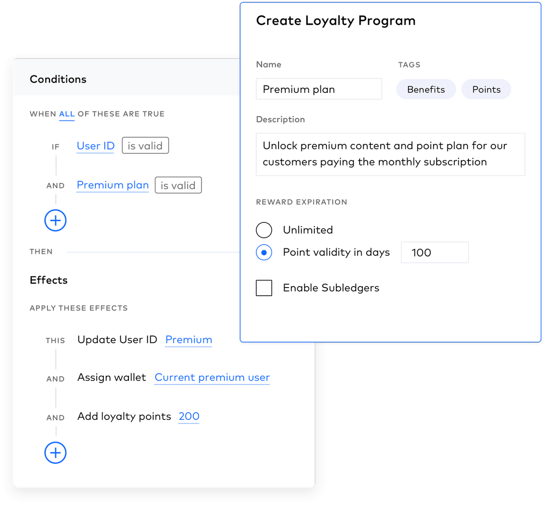This screenshot has width=544, height=505.
Task: Click the Effects section heading
Action: tap(48, 280)
